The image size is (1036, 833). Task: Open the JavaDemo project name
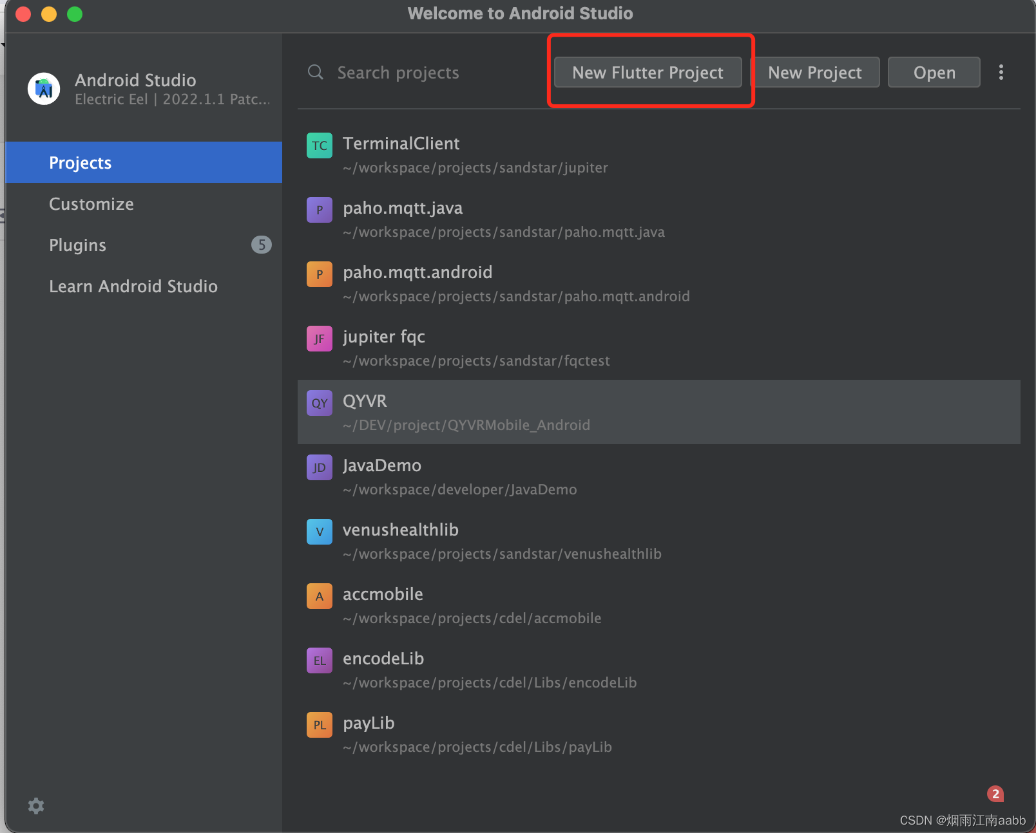[x=382, y=465]
